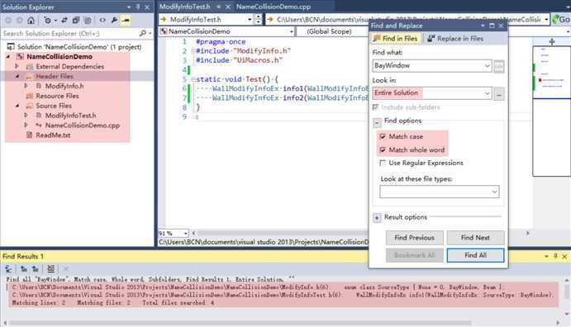Click the browse ellipsis button beside Look in
Screen dimensions: 571x327
tap(499, 94)
